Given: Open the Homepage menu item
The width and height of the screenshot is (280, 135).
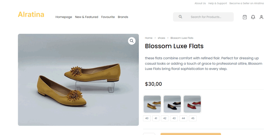Looking at the screenshot, I should tap(64, 17).
